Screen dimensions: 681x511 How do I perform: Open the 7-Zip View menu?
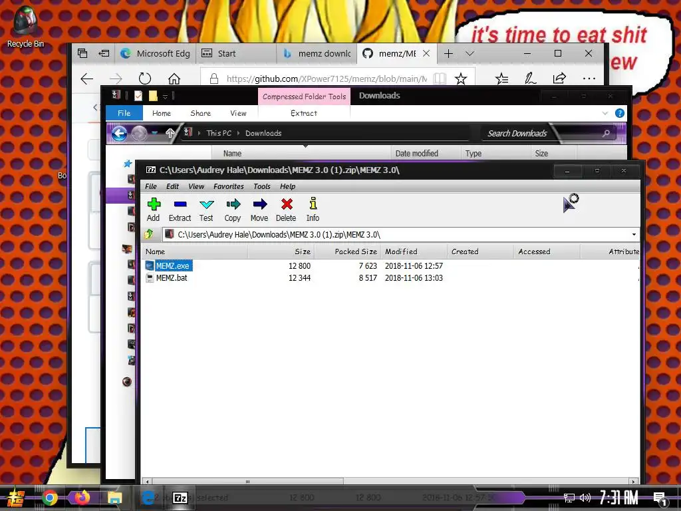[196, 186]
